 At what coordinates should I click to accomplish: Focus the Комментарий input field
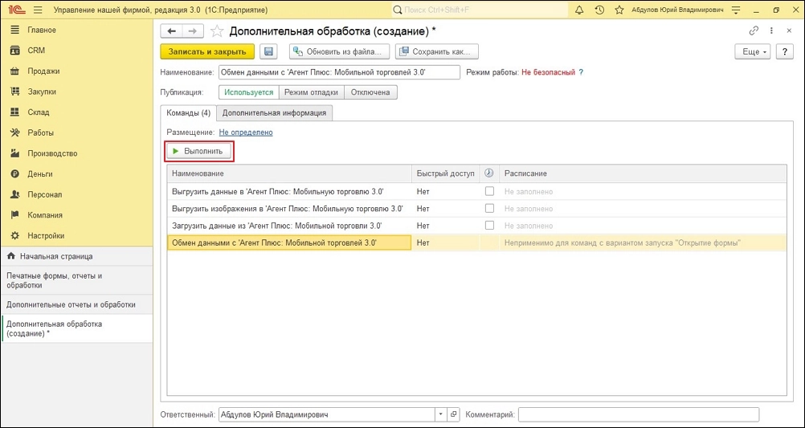(639, 414)
